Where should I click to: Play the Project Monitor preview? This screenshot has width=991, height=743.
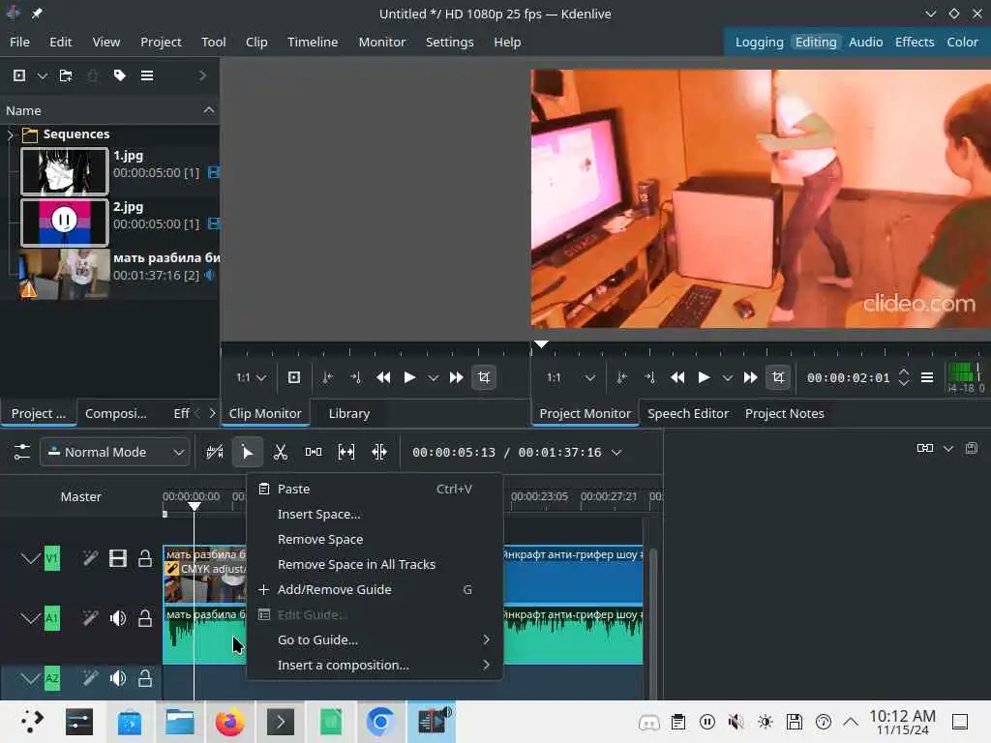(704, 377)
